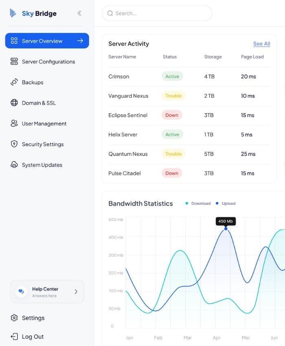
Task: Click the Domain & SSL globe icon
Action: pyautogui.click(x=14, y=103)
